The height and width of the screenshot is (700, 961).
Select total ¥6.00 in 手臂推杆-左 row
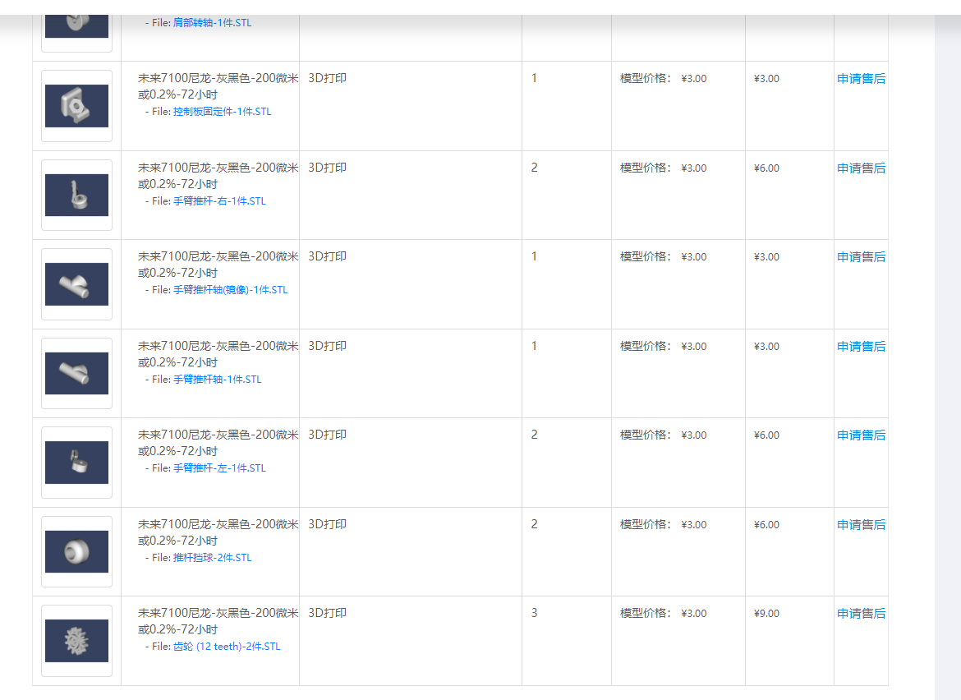(x=766, y=435)
